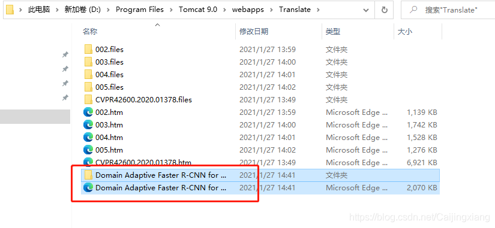
Task: Click the Edge icon of 003.htm
Action: [x=88, y=125]
